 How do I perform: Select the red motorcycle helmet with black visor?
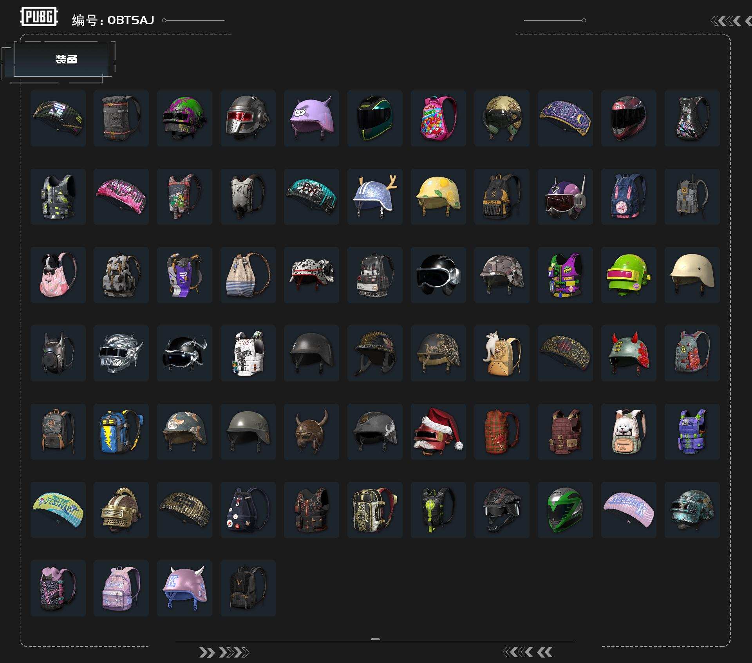point(629,118)
